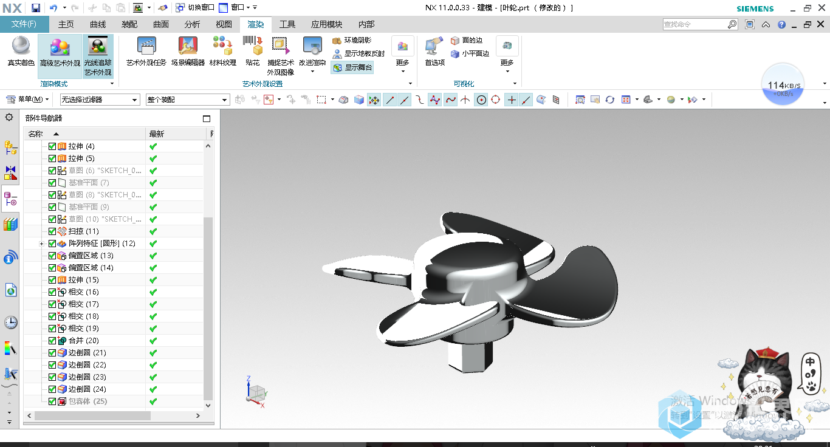The width and height of the screenshot is (830, 447).
Task: Uncheck the 拉伸 (15) feature checkbox
Action: (x=52, y=280)
